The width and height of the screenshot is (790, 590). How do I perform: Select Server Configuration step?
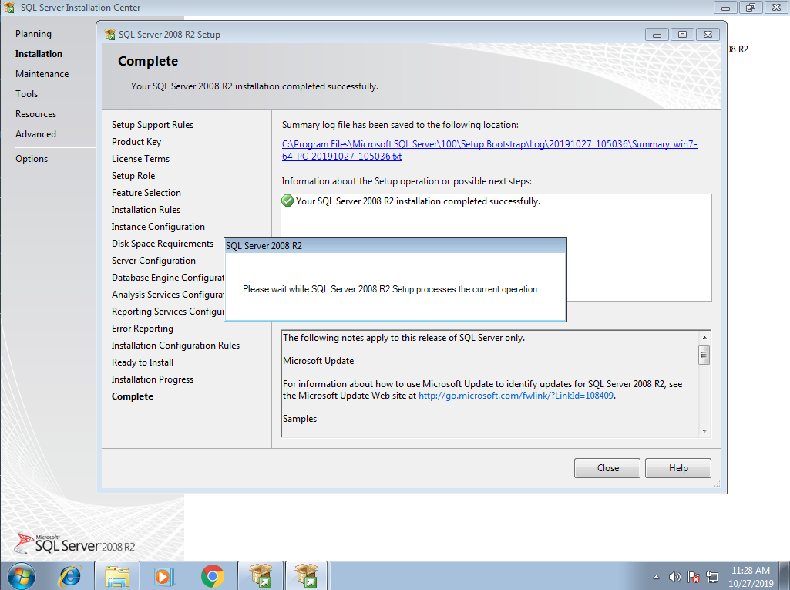point(153,261)
